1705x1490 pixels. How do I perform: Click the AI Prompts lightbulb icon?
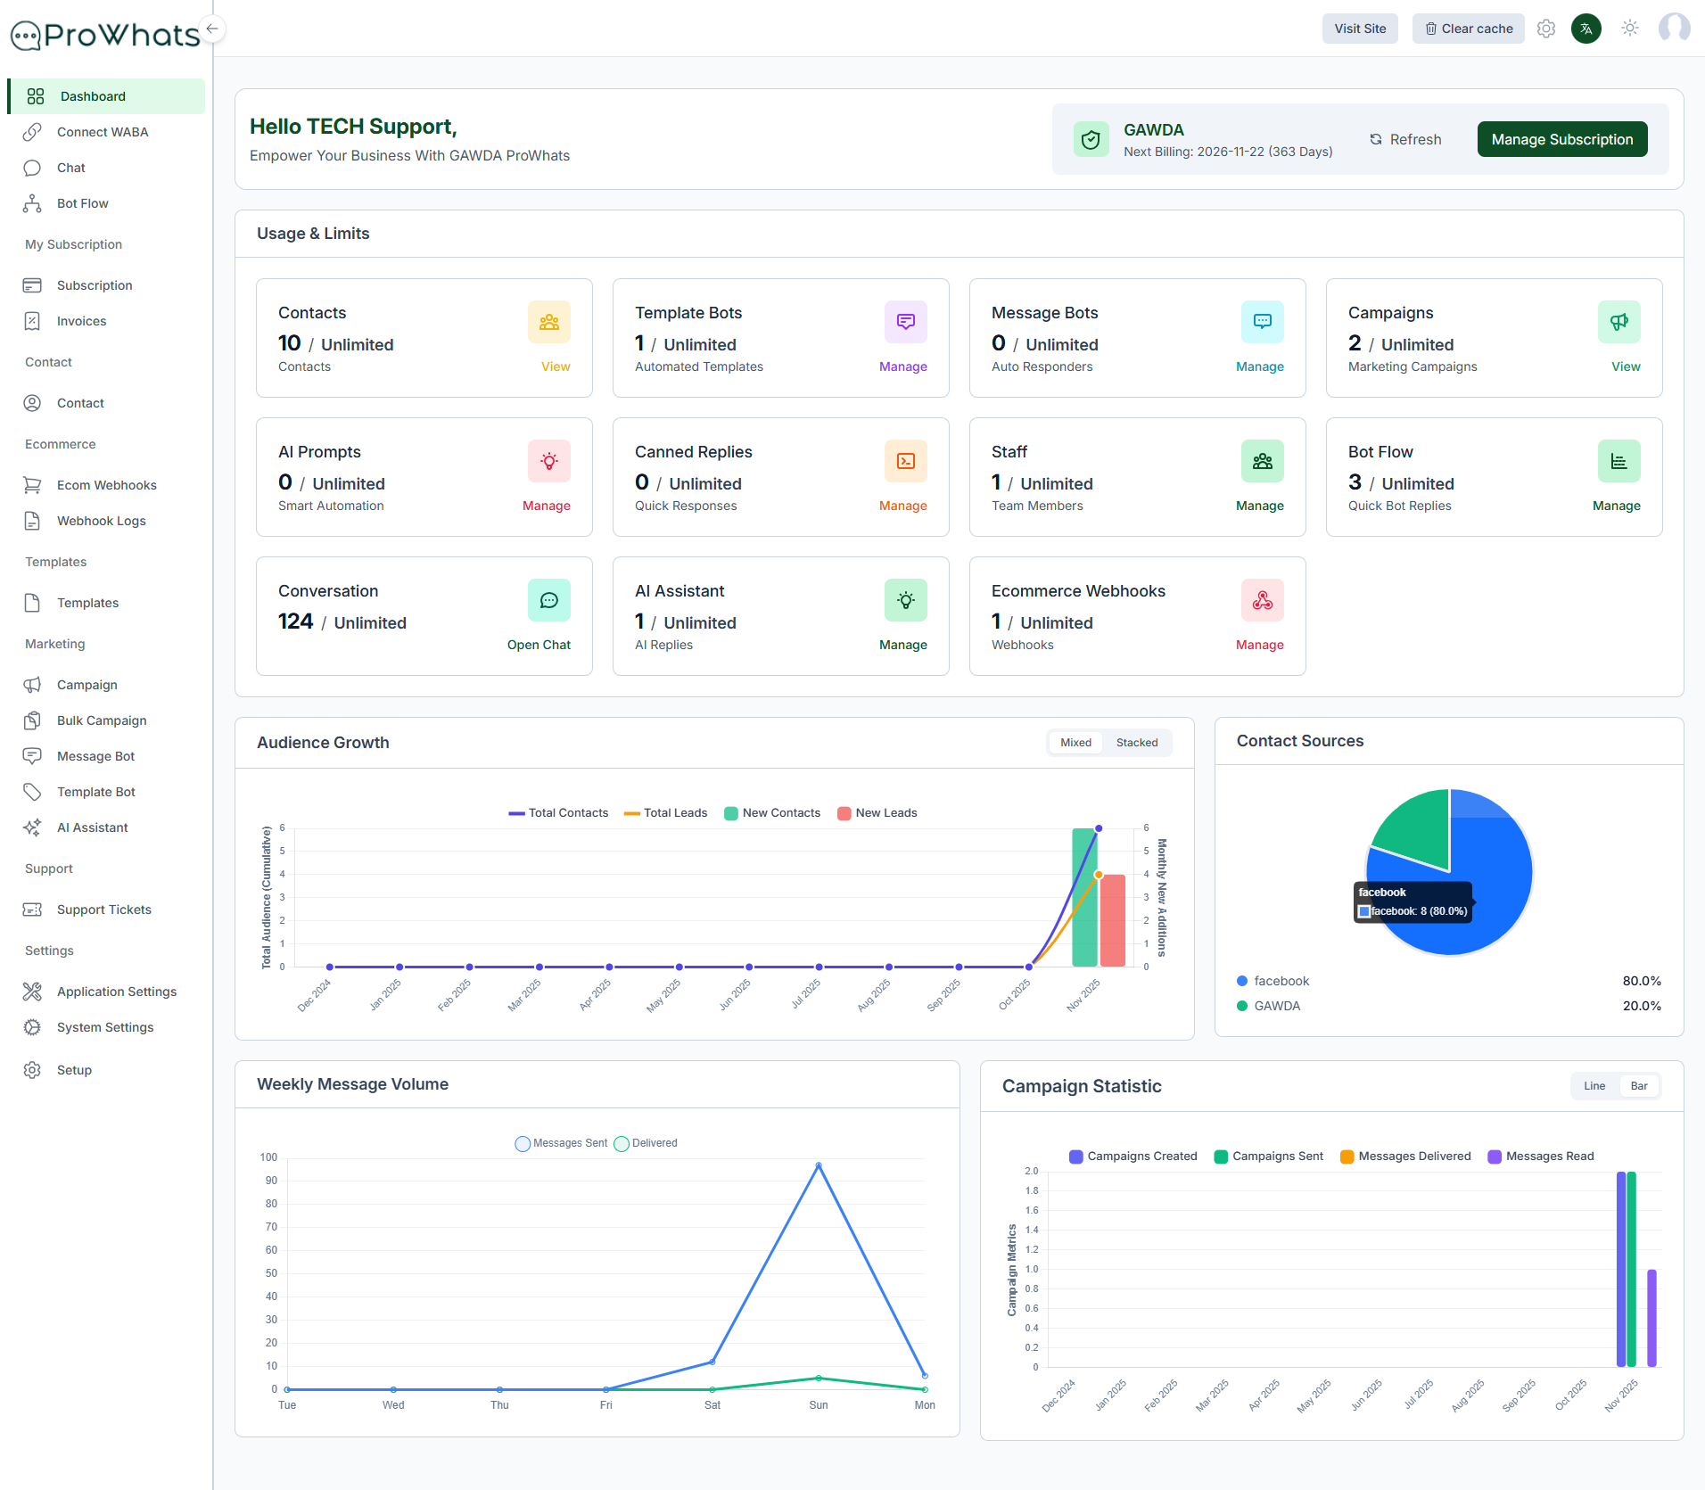[549, 461]
